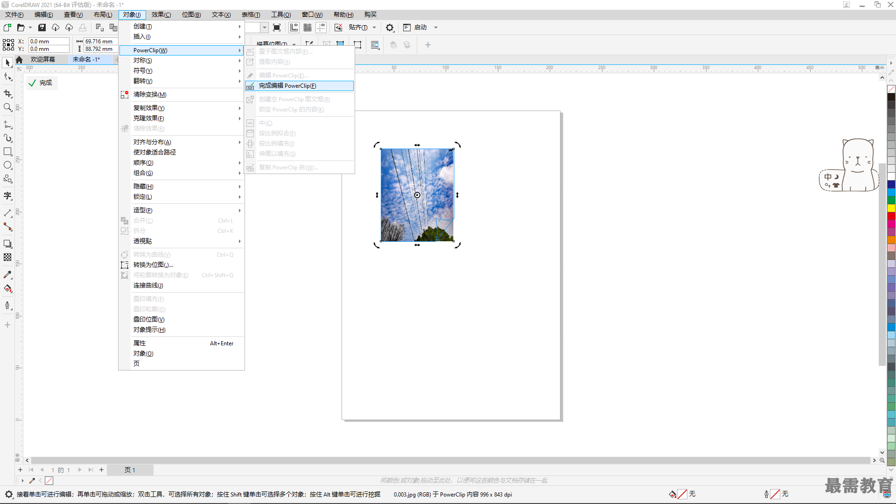Image resolution: width=896 pixels, height=504 pixels.
Task: Select the Polygon shapes tool
Action: pos(7,179)
